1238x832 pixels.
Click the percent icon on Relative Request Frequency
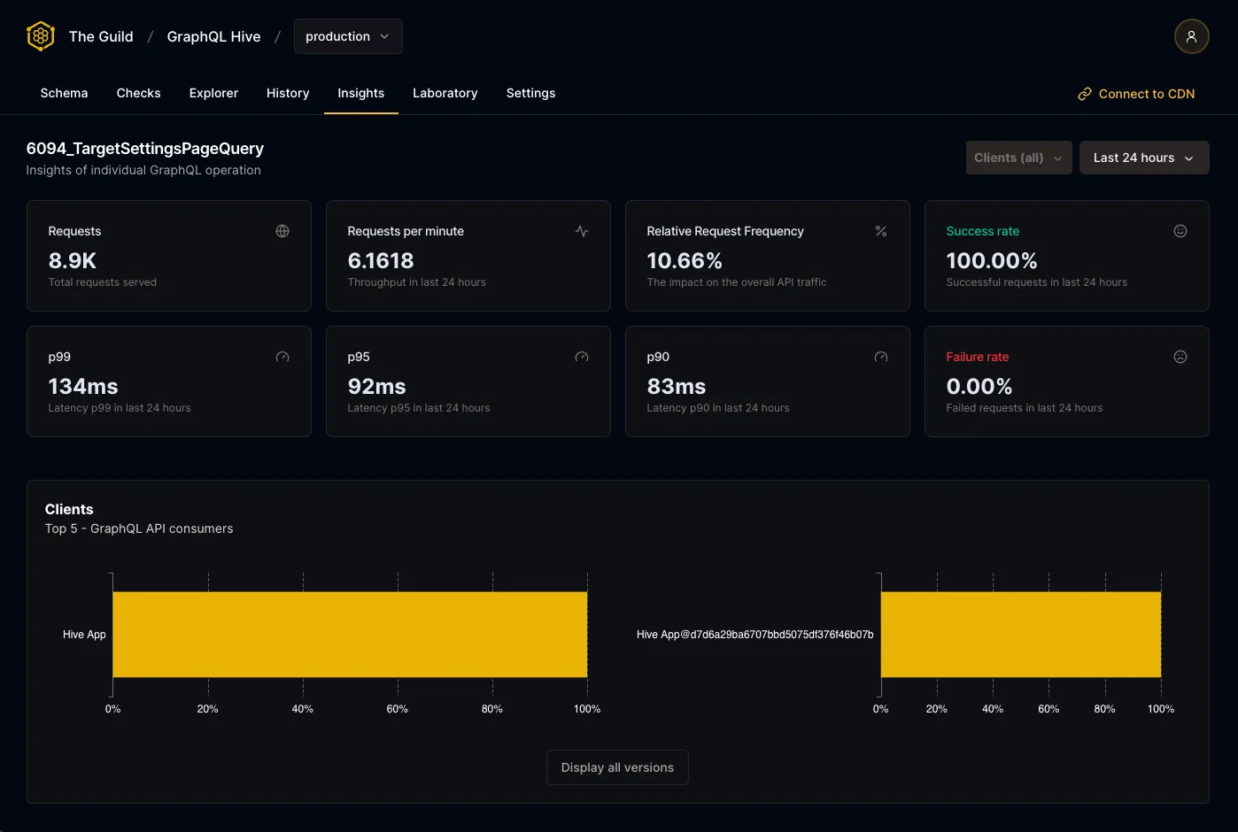pyautogui.click(x=881, y=231)
